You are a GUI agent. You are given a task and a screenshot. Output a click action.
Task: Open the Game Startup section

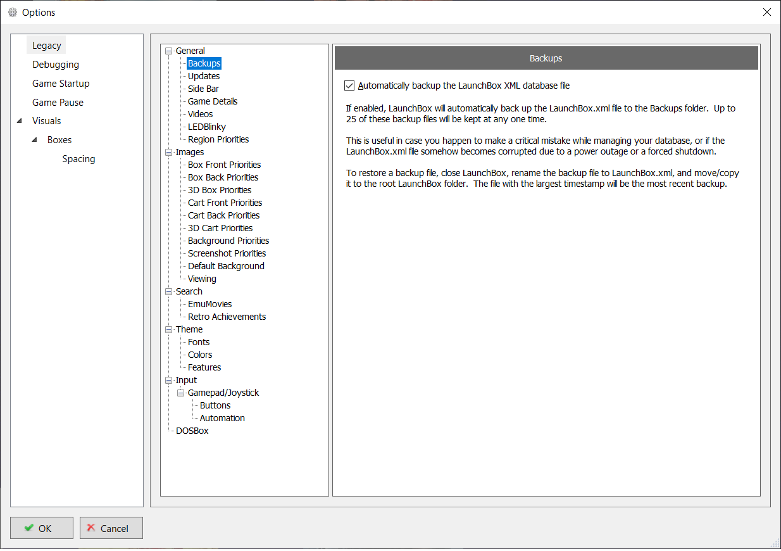click(61, 84)
